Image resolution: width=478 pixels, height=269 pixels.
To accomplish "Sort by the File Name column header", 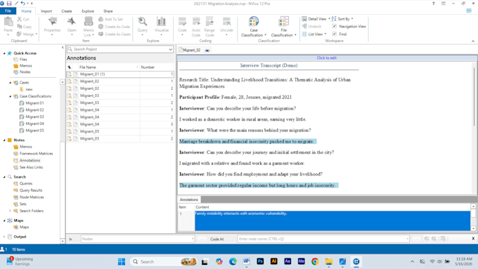I will (108, 67).
